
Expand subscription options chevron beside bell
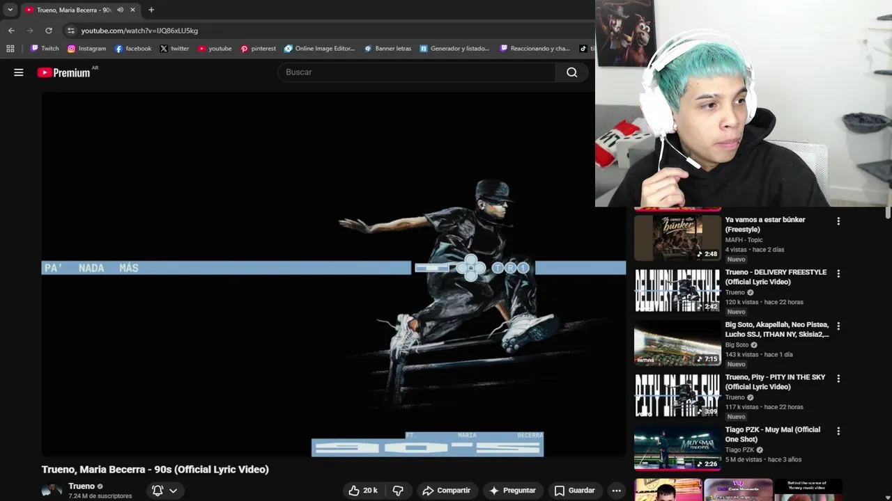coord(173,491)
